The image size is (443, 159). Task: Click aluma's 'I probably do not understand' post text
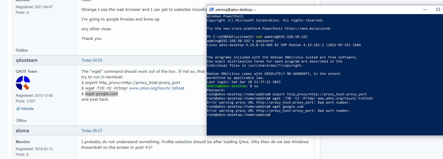coord(195,144)
